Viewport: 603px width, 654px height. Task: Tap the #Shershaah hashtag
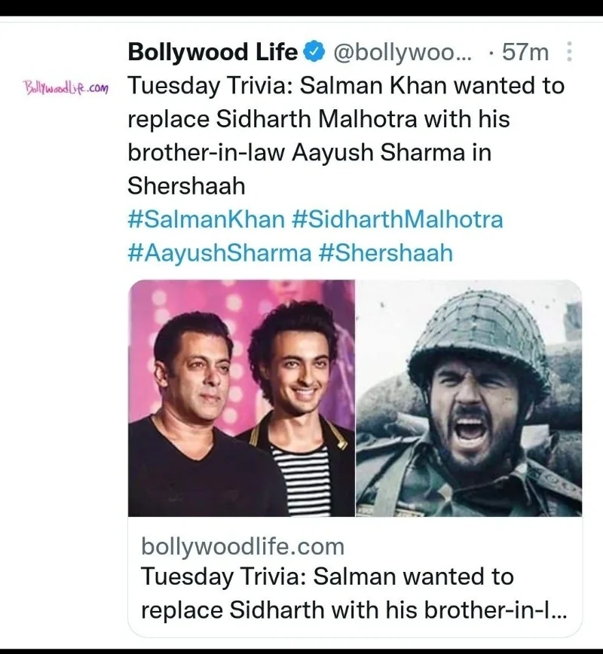385,252
